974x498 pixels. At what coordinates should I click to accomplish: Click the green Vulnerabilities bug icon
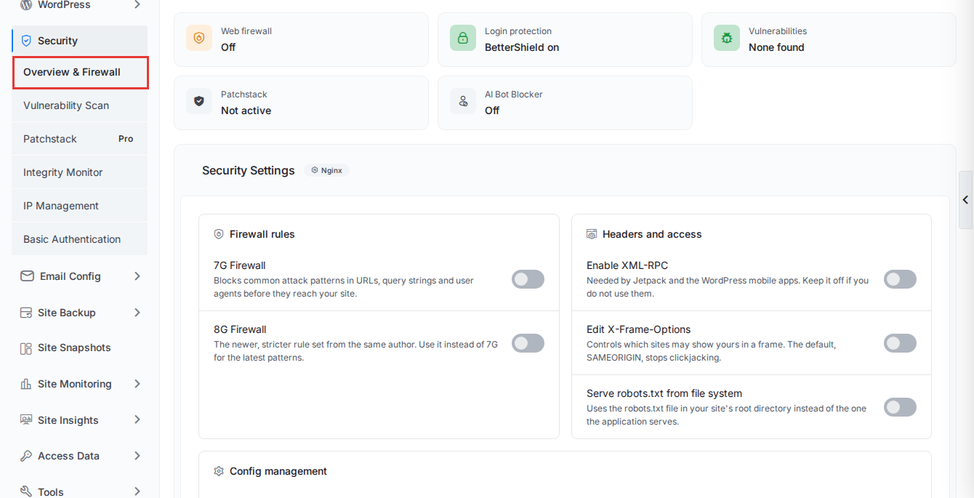click(727, 38)
